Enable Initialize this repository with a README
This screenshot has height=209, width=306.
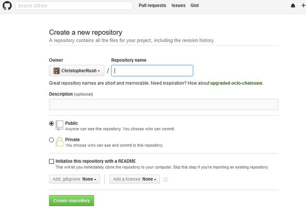pos(52,161)
